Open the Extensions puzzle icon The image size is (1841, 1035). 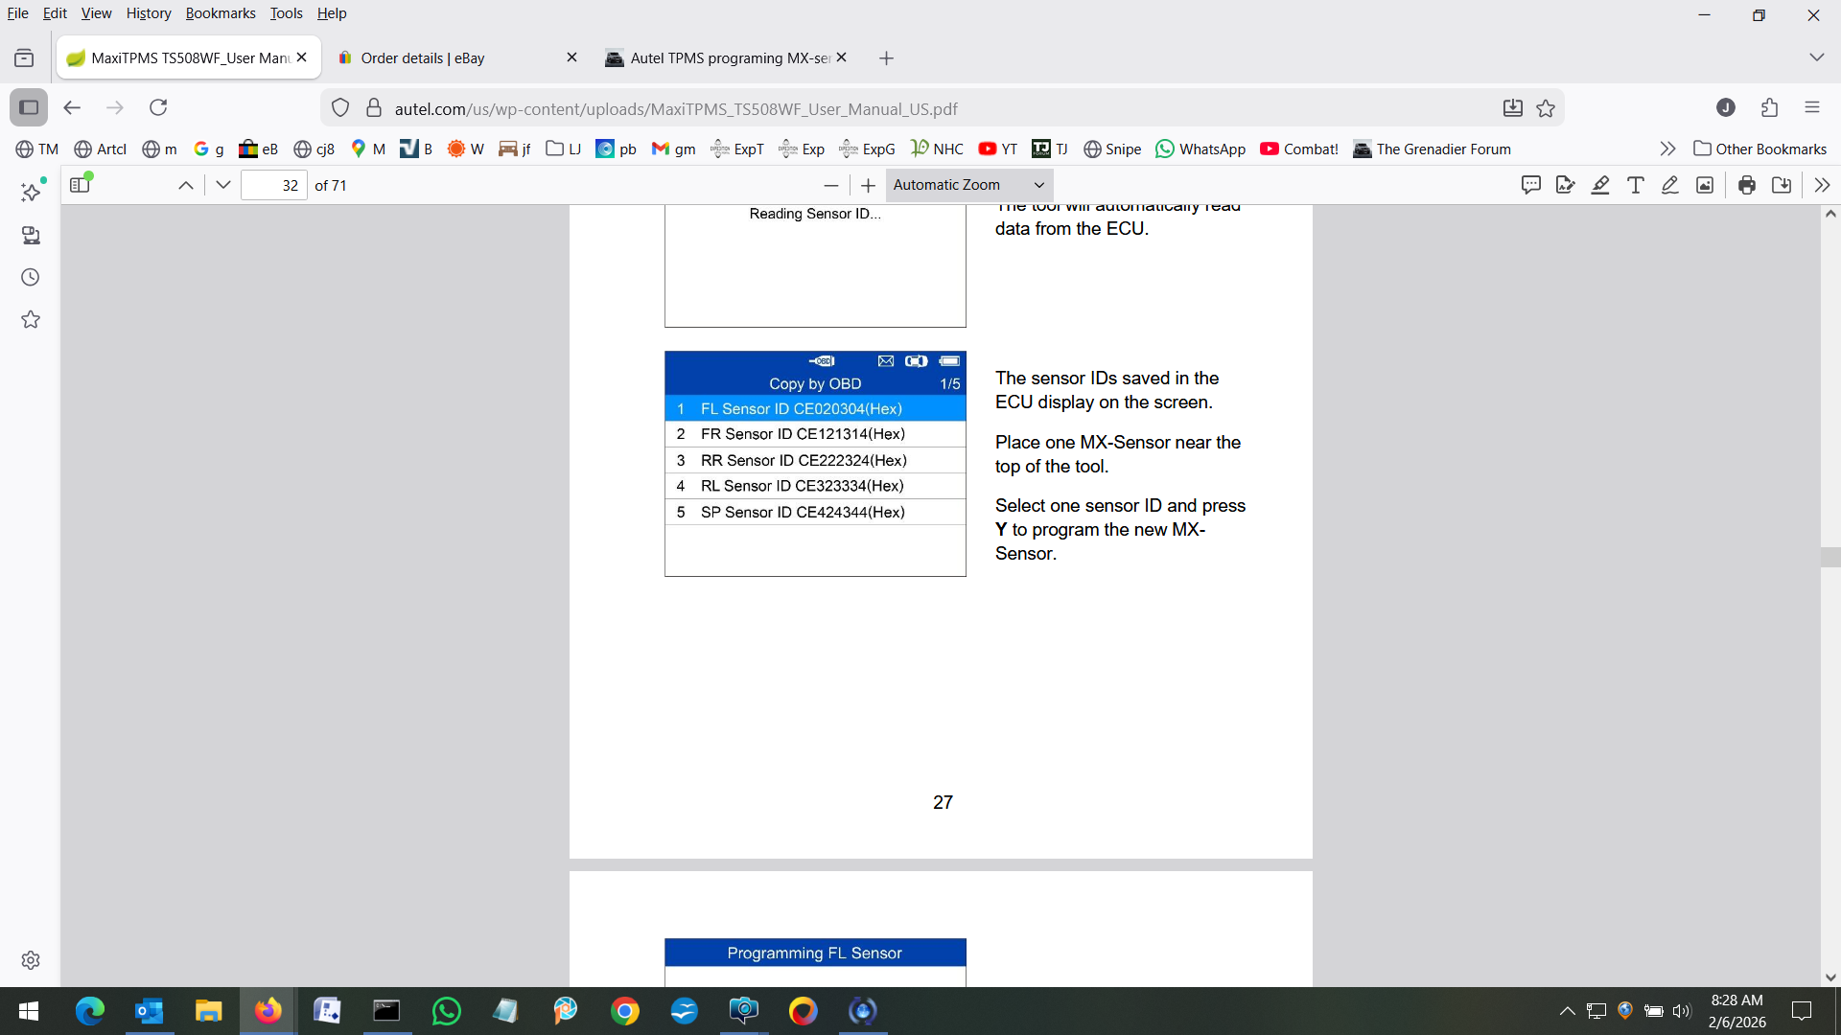(1770, 107)
